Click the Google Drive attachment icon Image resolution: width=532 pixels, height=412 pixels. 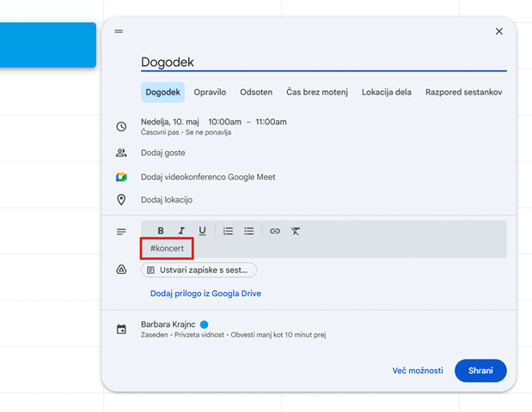pos(121,270)
